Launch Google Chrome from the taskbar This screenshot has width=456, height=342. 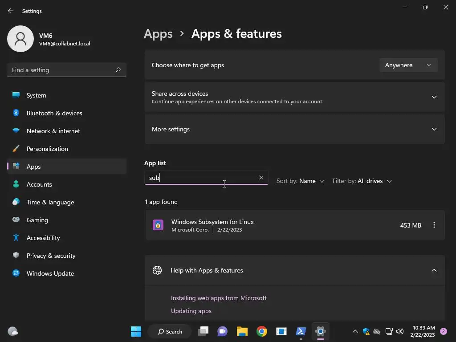(x=262, y=331)
